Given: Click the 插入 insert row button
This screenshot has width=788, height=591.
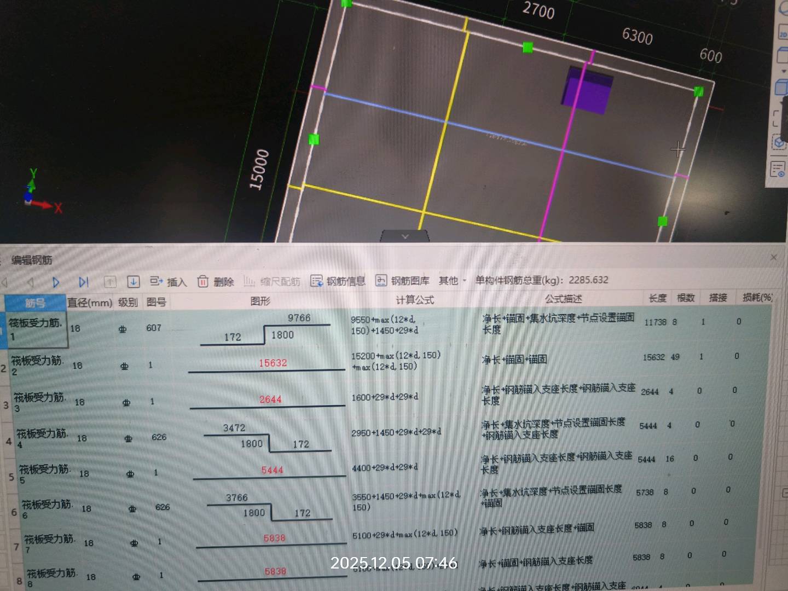Looking at the screenshot, I should tap(169, 282).
